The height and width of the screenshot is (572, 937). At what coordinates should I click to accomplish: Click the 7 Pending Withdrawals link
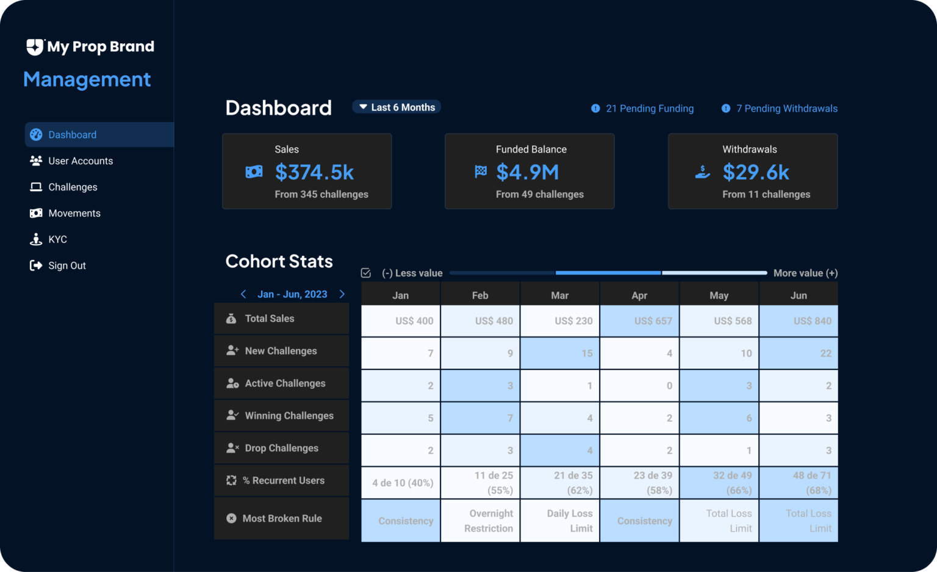click(787, 108)
